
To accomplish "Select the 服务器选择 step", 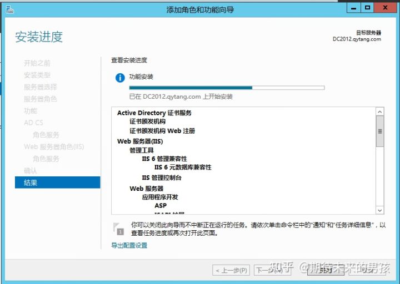I will pyautogui.click(x=41, y=87).
